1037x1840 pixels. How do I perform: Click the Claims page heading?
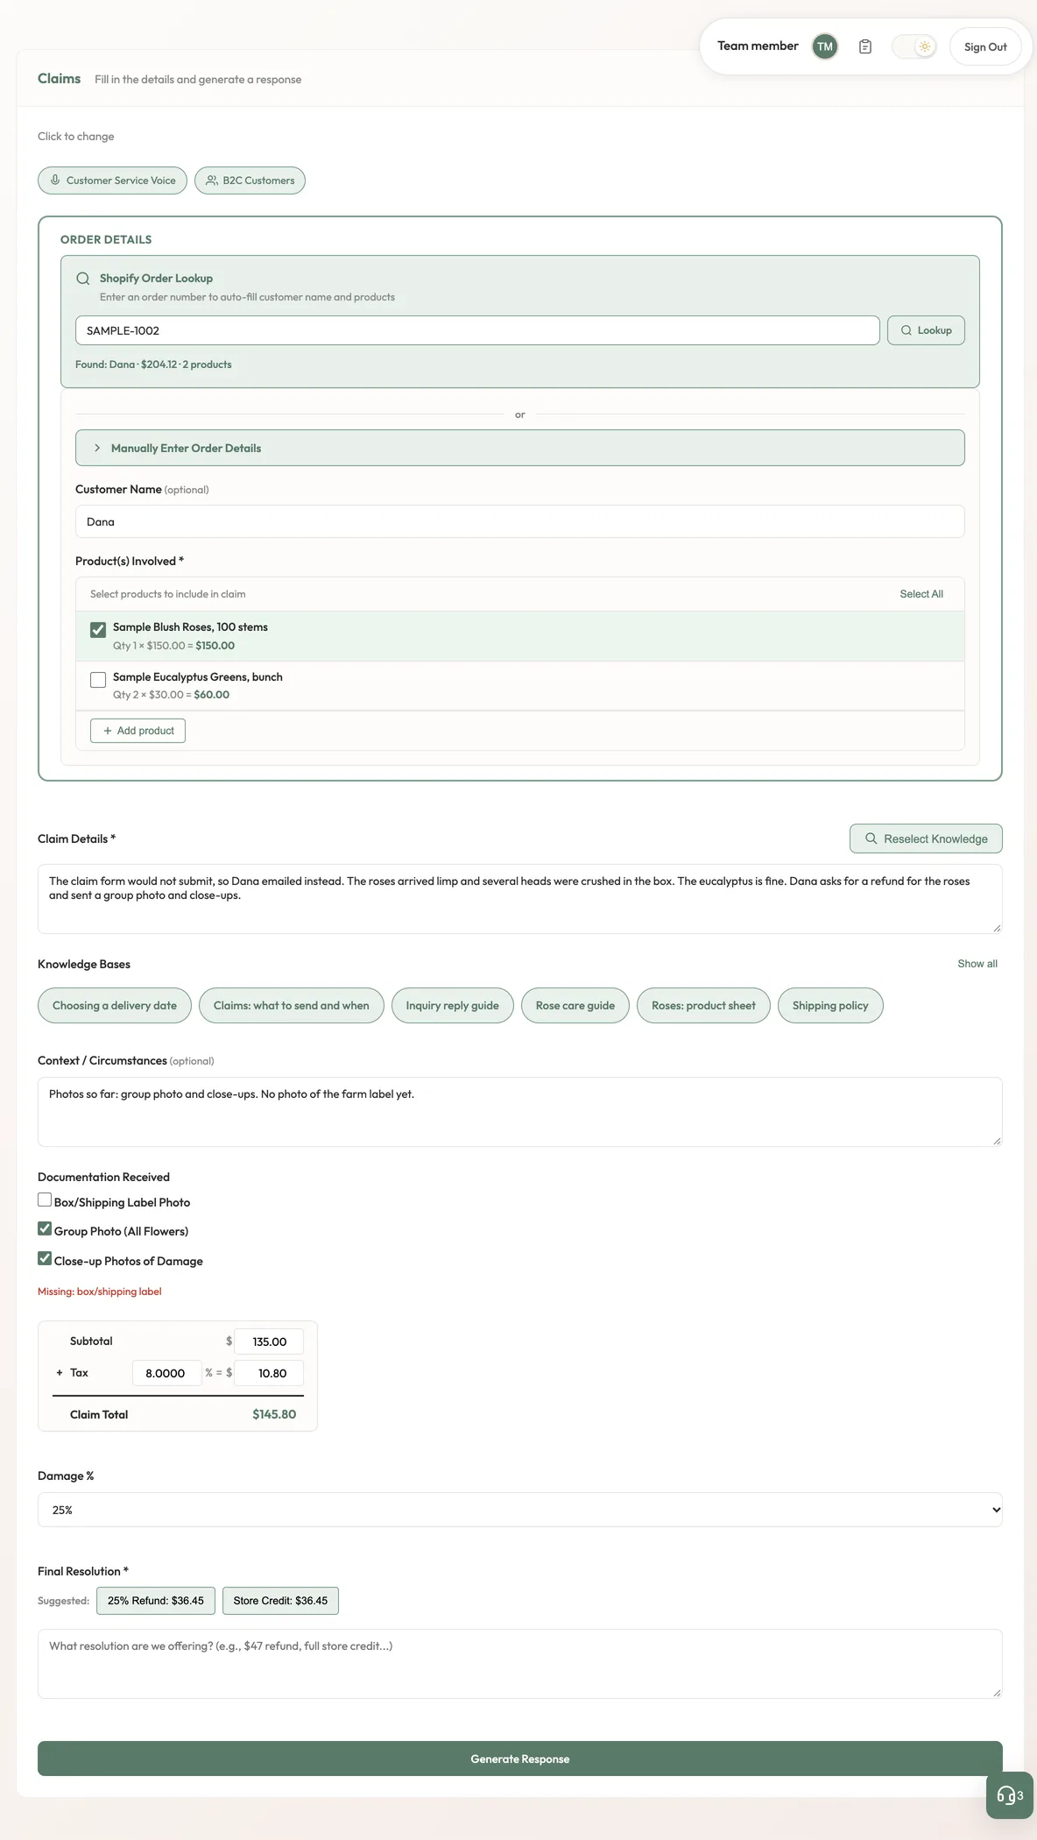point(60,79)
